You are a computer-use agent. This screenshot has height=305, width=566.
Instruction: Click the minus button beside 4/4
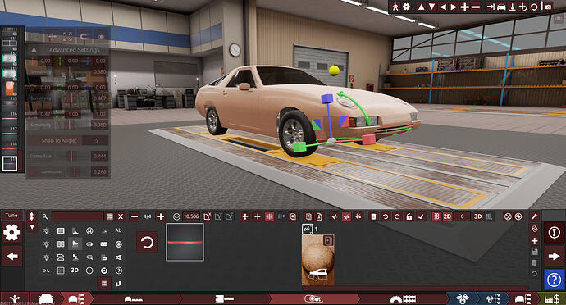point(135,216)
